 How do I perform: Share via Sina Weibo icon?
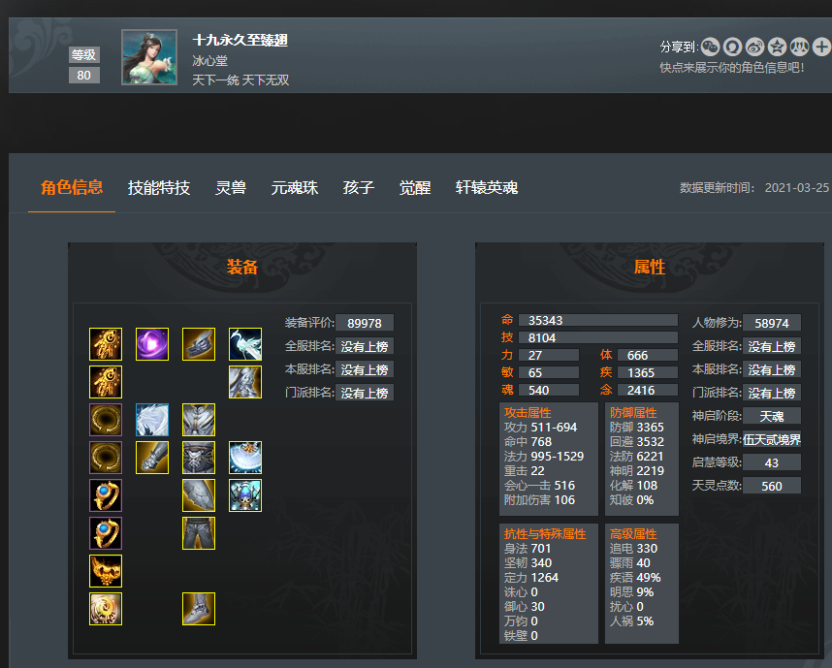pos(754,48)
